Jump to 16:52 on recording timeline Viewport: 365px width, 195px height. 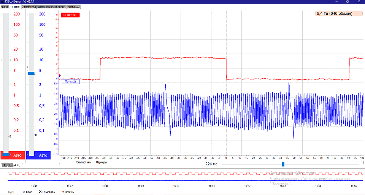pyautogui.click(x=247, y=186)
